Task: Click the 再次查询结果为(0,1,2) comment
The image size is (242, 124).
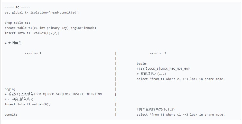Action: pos(156,109)
